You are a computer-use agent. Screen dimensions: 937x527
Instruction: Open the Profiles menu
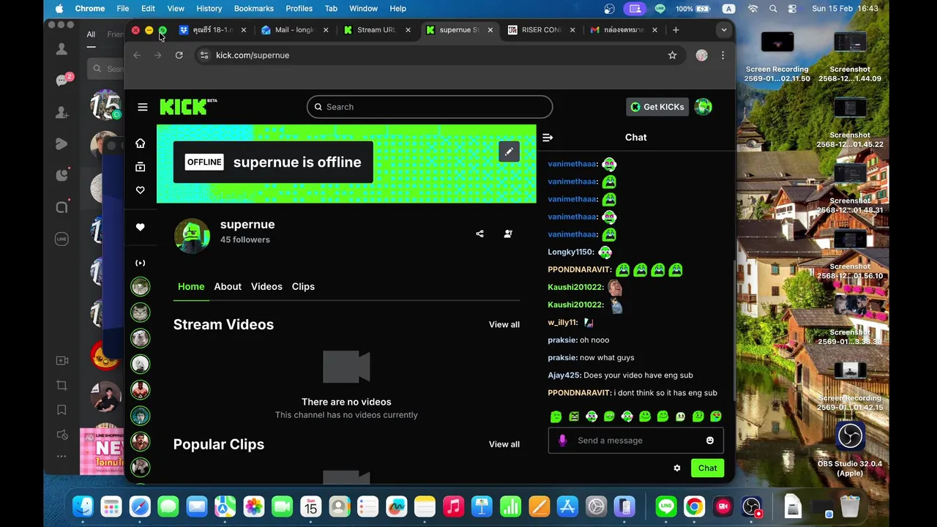(299, 9)
